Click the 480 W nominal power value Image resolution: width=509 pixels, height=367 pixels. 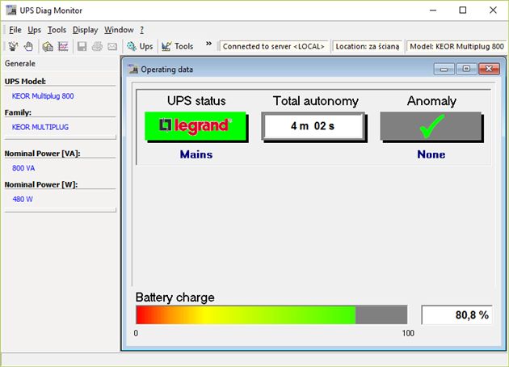23,199
